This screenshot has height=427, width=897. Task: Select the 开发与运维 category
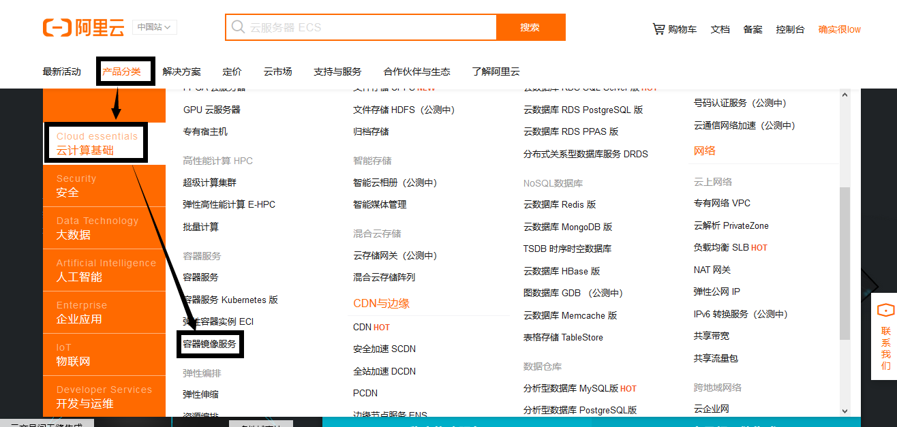tap(104, 396)
